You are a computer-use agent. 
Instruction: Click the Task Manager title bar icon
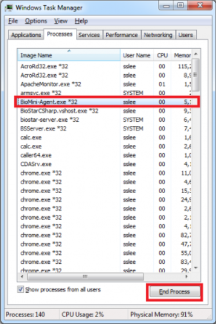tap(9, 8)
